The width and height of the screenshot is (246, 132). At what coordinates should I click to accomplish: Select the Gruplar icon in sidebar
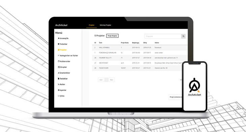(x=59, y=67)
